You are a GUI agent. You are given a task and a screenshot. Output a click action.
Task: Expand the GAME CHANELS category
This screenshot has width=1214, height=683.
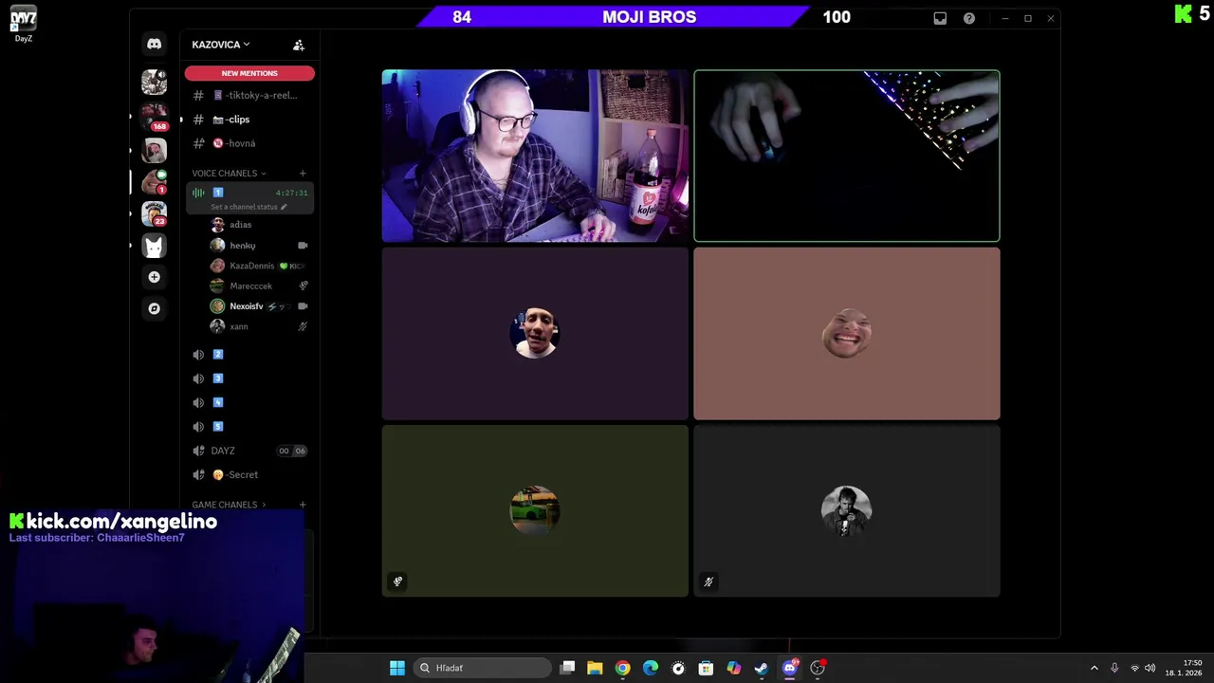tap(229, 505)
